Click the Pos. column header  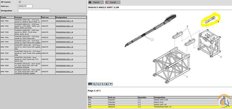(98, 97)
